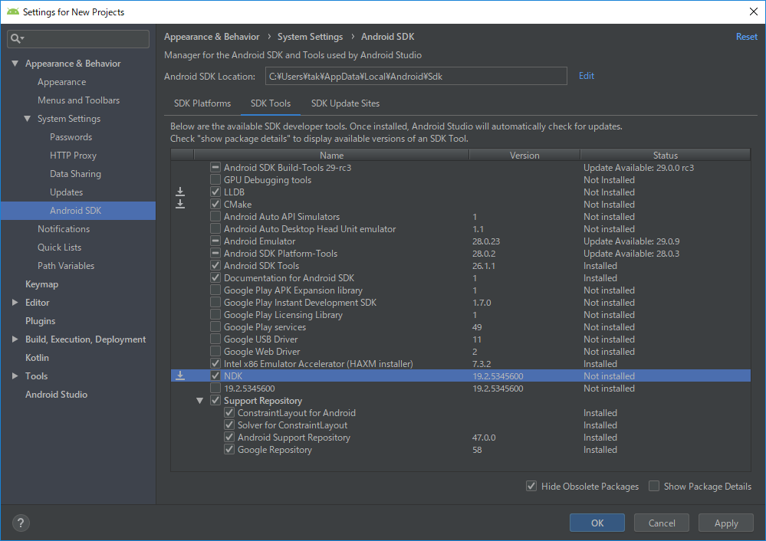Toggle Android SDK Build-Tools 29-rc3 checkbox

tap(215, 168)
